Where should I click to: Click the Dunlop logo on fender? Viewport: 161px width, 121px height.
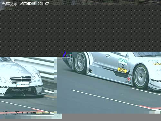pyautogui.click(x=156, y=81)
